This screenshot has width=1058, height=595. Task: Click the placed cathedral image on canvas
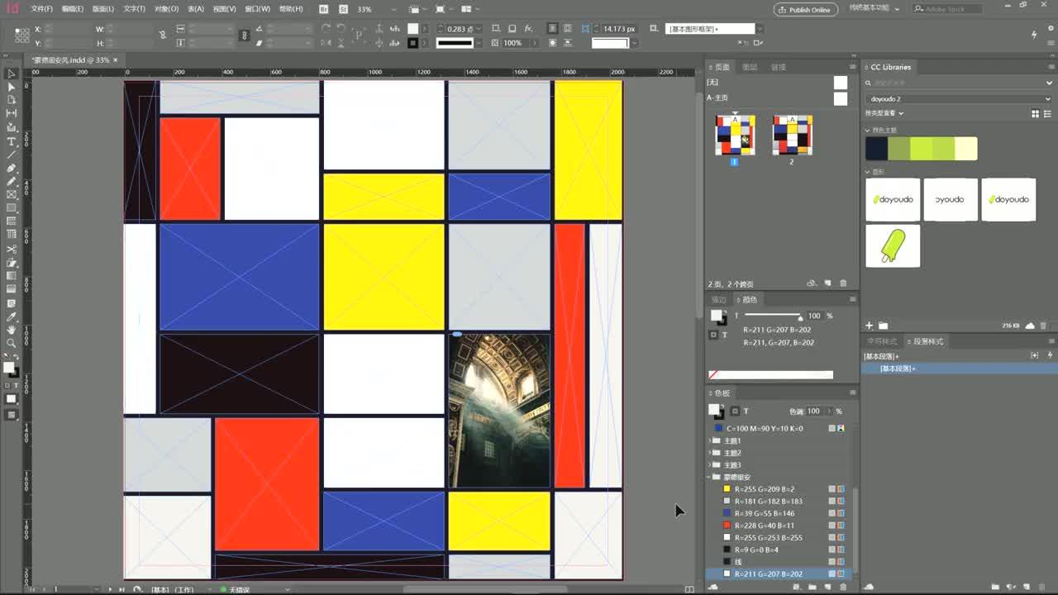point(499,411)
